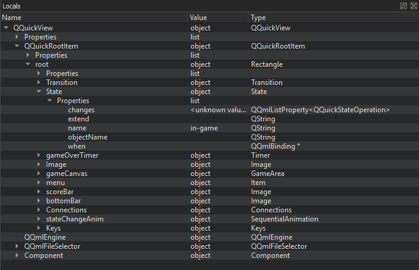Select the in-game value of name
Viewport: 419px width, 270px height.
pos(204,128)
